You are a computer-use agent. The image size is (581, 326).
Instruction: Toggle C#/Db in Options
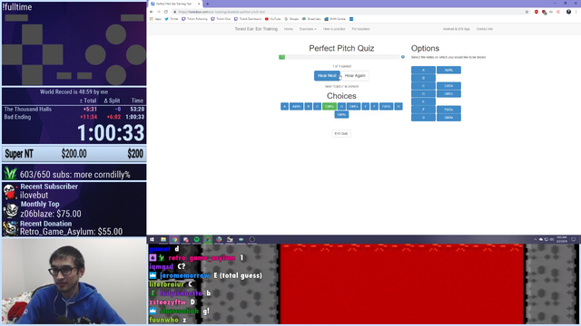pos(448,86)
